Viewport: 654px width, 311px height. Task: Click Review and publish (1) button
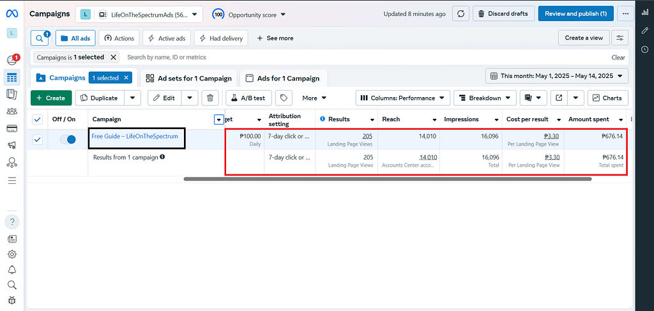pos(576,14)
